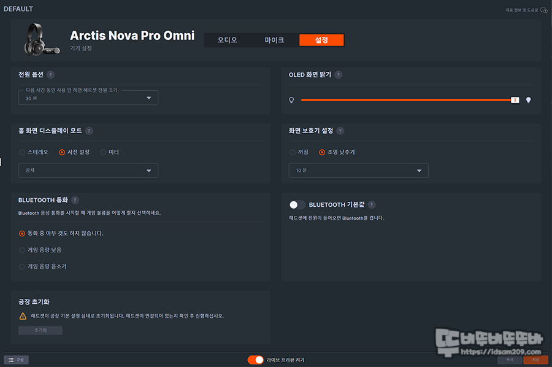Click the orange 저장 save button
Viewport: 552px width, 367px height.
(x=535, y=360)
